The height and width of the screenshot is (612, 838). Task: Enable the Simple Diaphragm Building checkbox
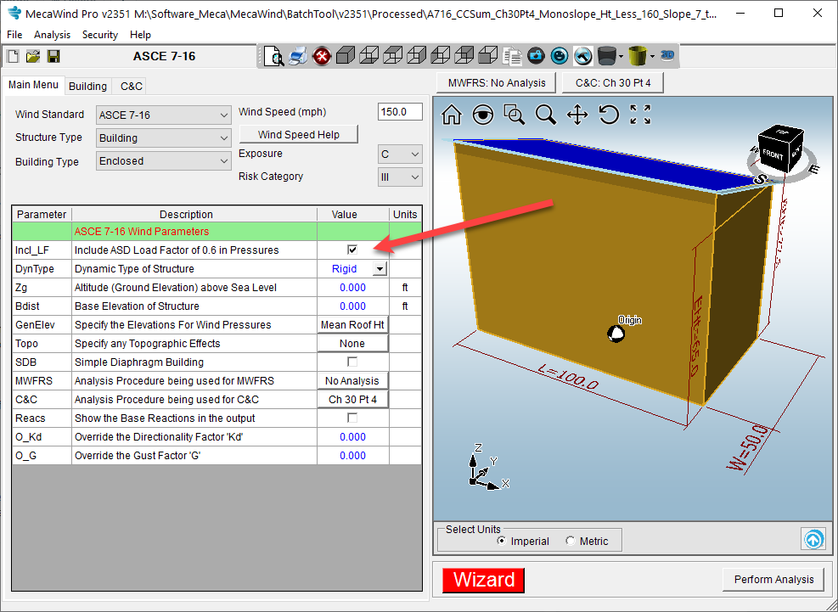click(x=352, y=362)
